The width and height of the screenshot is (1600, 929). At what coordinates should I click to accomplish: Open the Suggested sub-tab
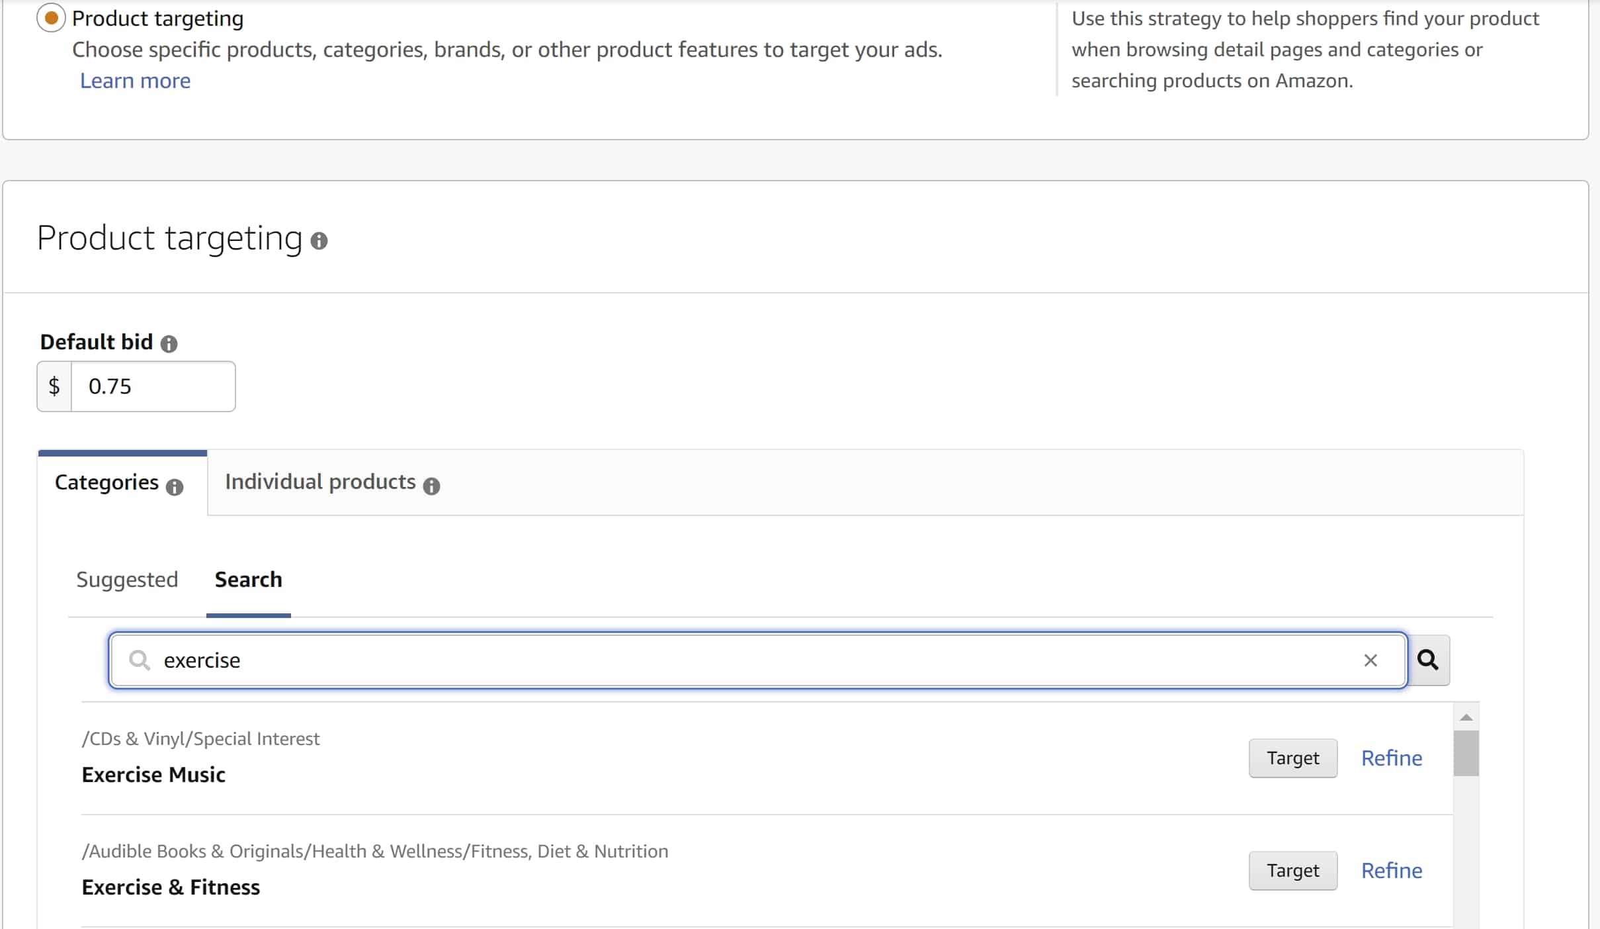coord(127,580)
